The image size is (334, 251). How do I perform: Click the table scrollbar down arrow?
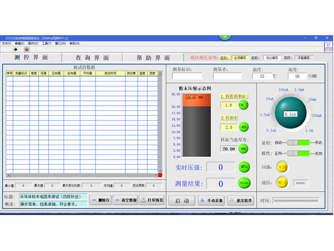pyautogui.click(x=160, y=171)
